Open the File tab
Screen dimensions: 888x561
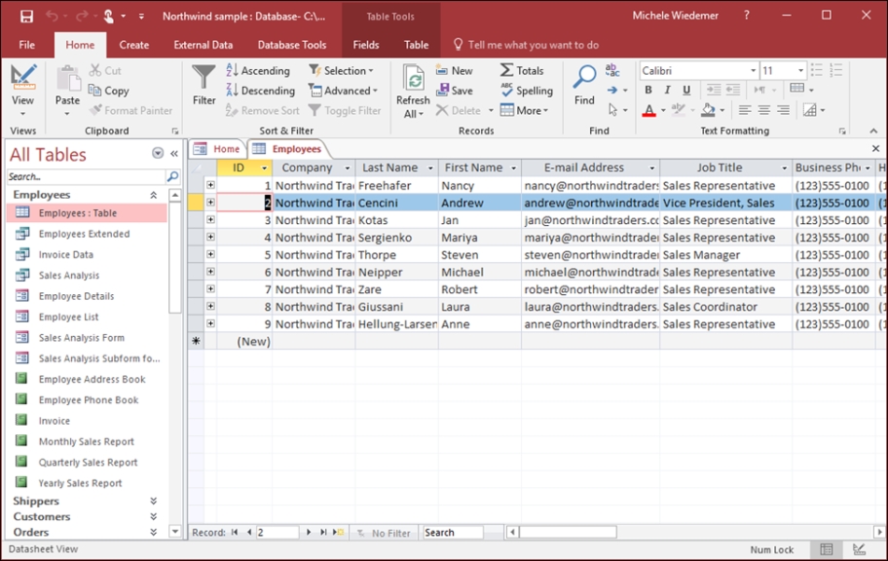pyautogui.click(x=26, y=45)
